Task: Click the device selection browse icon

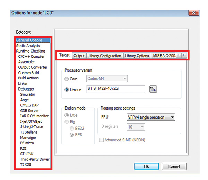Action: 153,89
